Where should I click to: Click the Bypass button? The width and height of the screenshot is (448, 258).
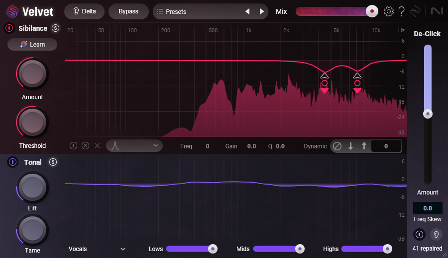point(128,11)
